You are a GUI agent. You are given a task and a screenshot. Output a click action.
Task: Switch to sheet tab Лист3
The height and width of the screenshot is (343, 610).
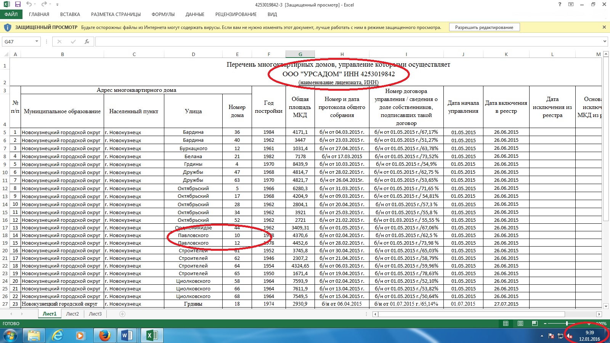click(x=95, y=314)
